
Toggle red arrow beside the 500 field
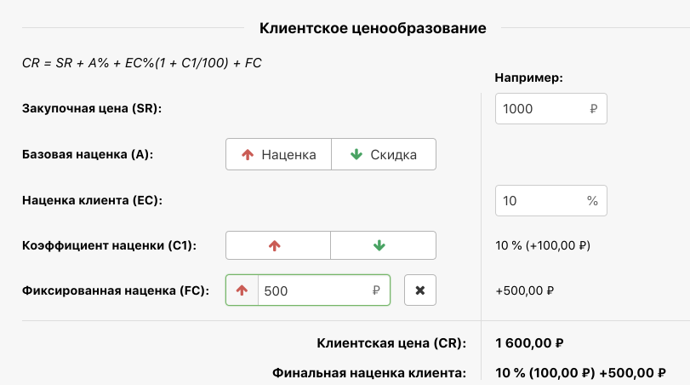click(242, 290)
